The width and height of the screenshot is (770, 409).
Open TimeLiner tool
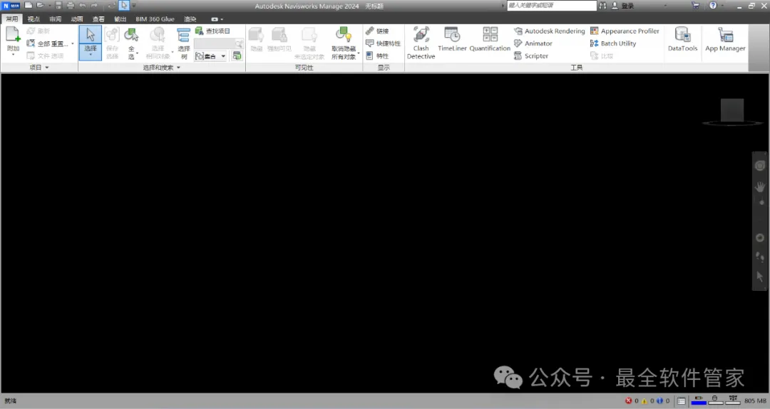coord(452,39)
